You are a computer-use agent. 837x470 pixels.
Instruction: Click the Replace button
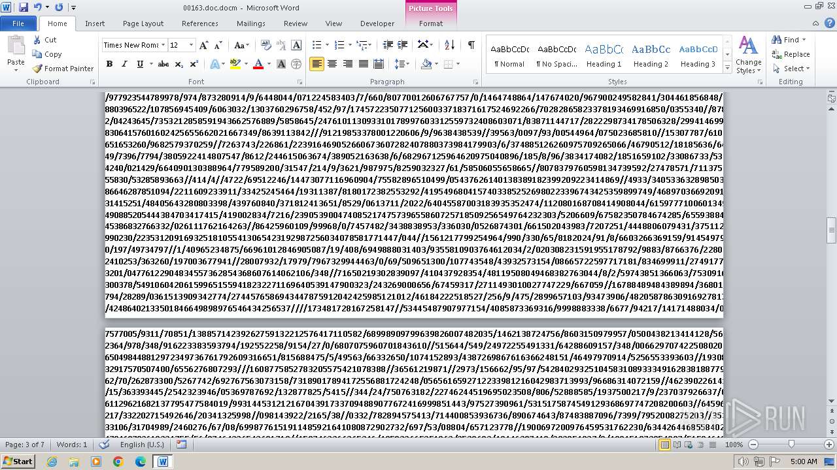point(791,54)
